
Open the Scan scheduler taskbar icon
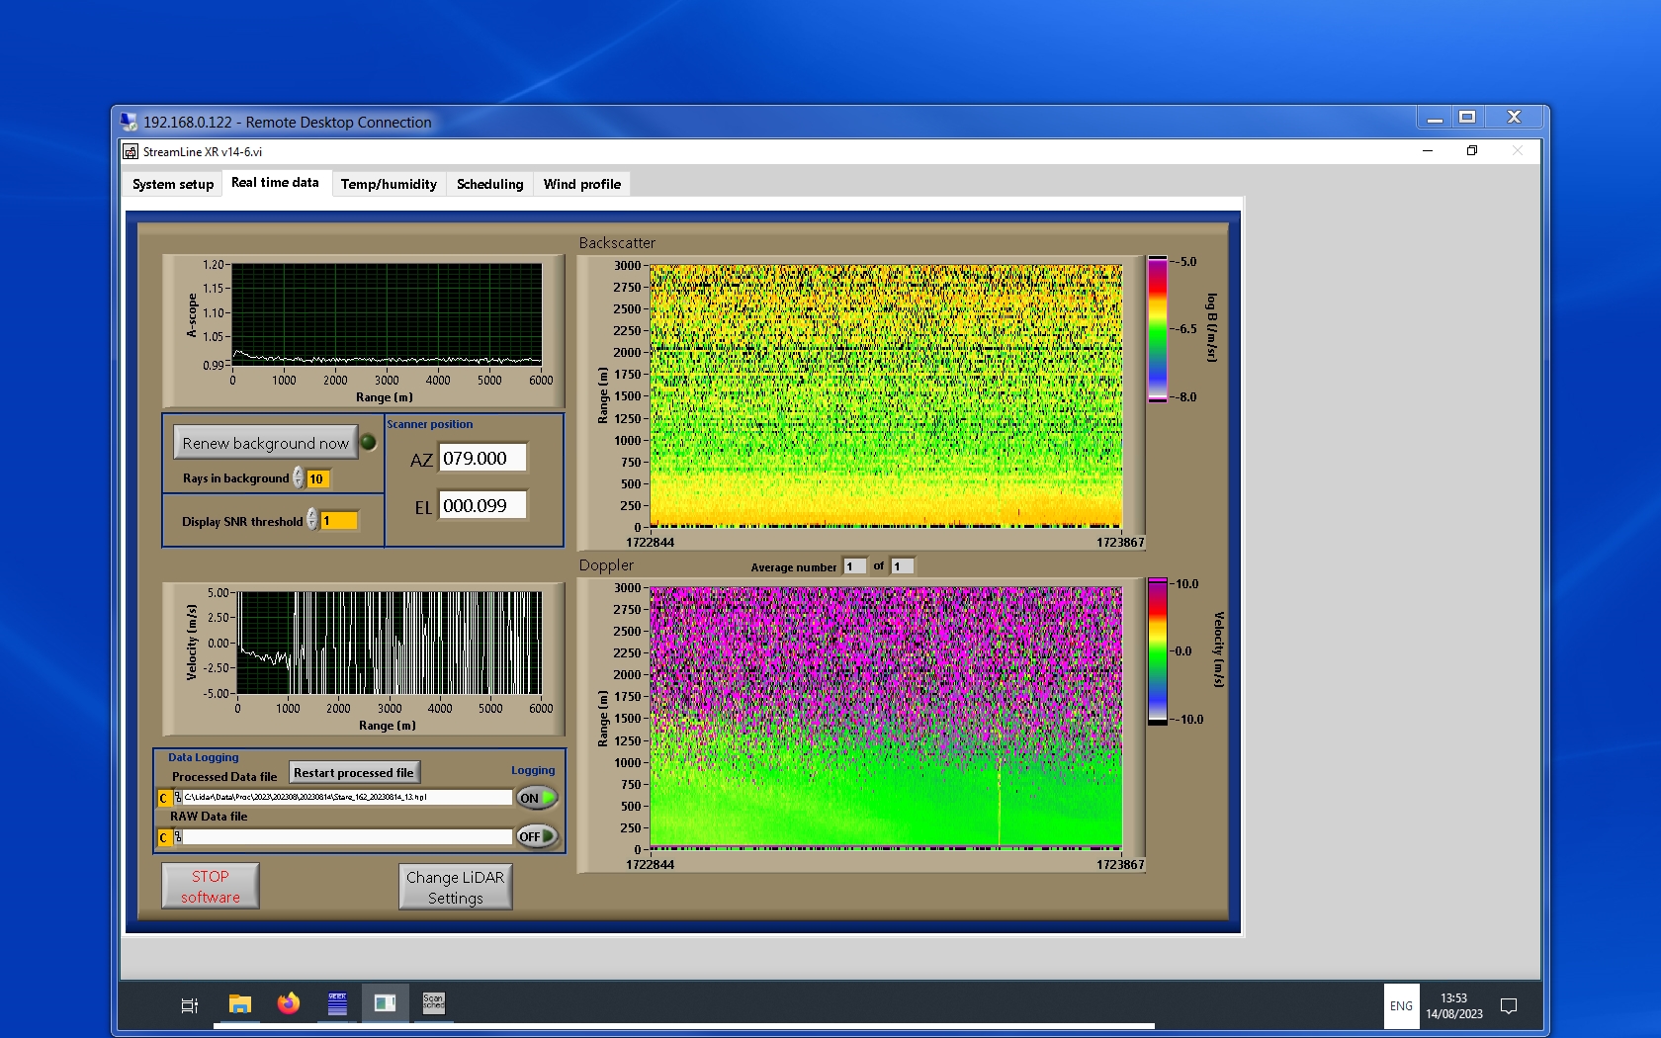click(433, 1003)
